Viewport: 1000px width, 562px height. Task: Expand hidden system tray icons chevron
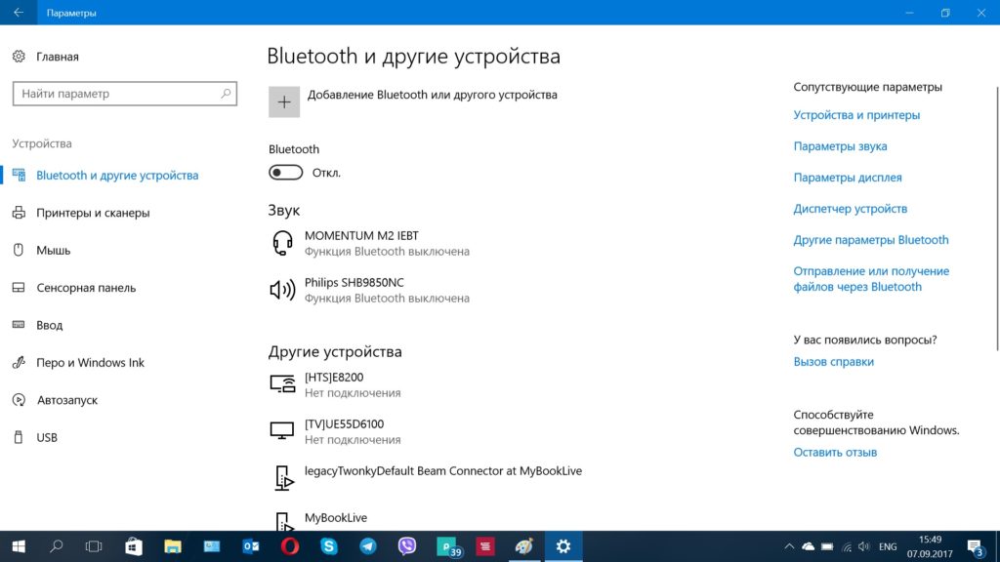pos(788,546)
